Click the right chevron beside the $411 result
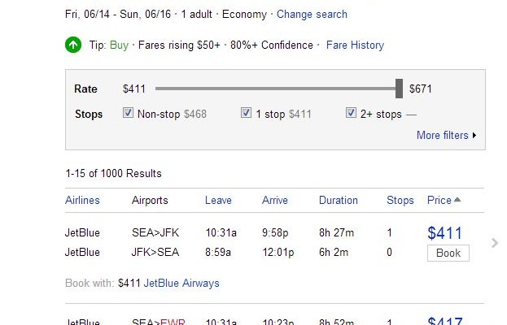Image resolution: width=507 pixels, height=325 pixels. click(495, 242)
